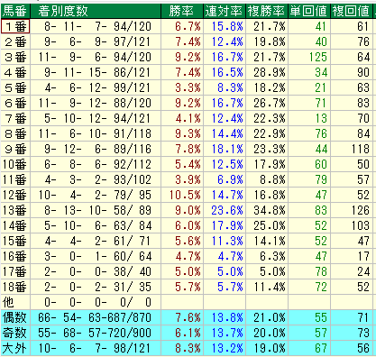376x357 pixels.
Task: Sort by the 勝率 column header
Action: pos(182,11)
